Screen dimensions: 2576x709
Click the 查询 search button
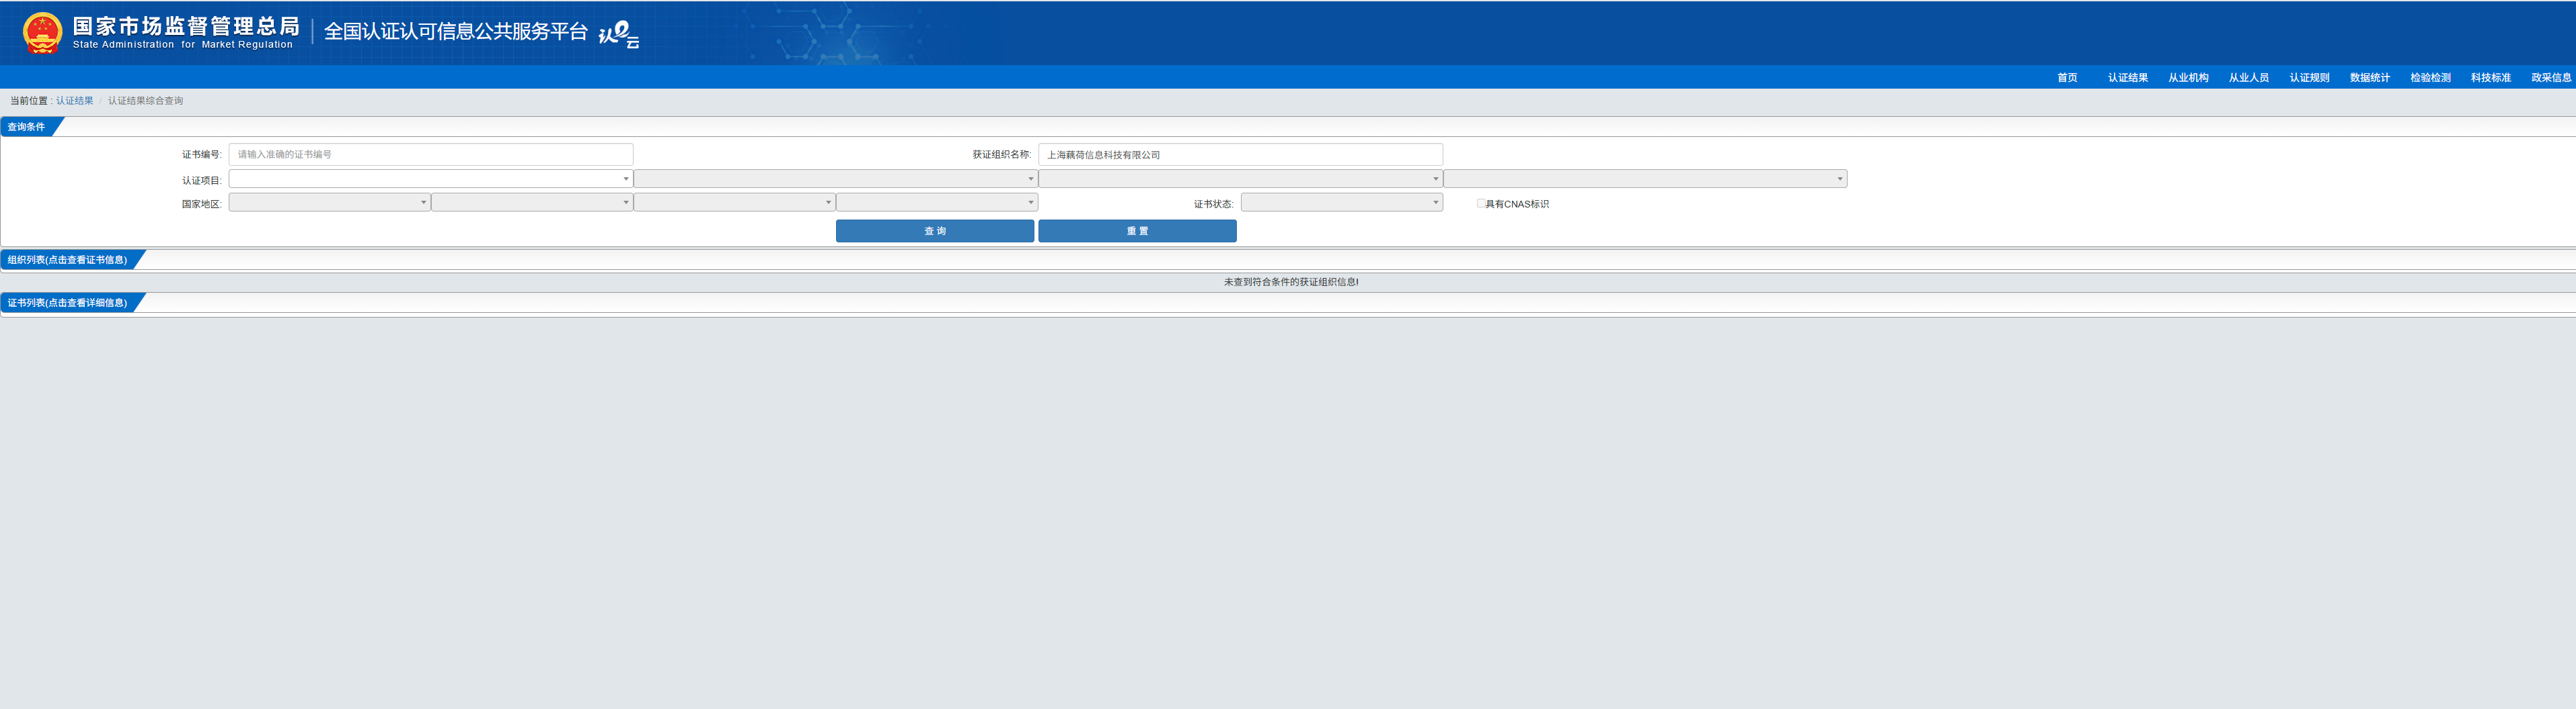[x=935, y=231]
